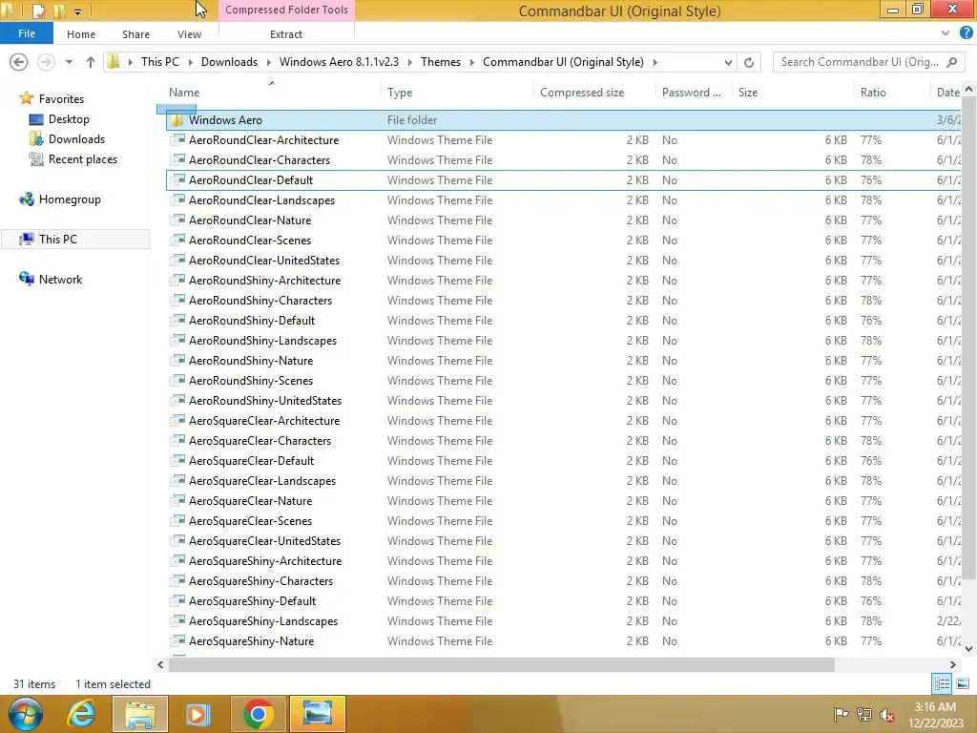Screen dimensions: 977x733
Task: Click the vertical scrollbar down arrow
Action: 969,648
